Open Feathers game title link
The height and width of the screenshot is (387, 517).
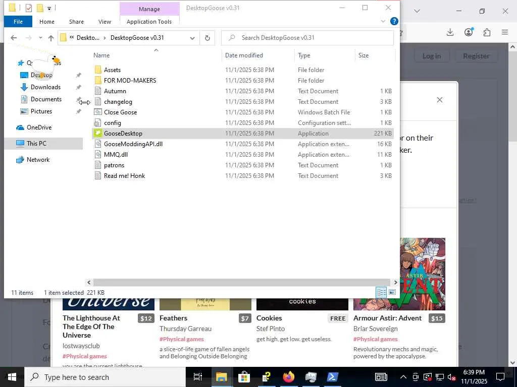(173, 318)
